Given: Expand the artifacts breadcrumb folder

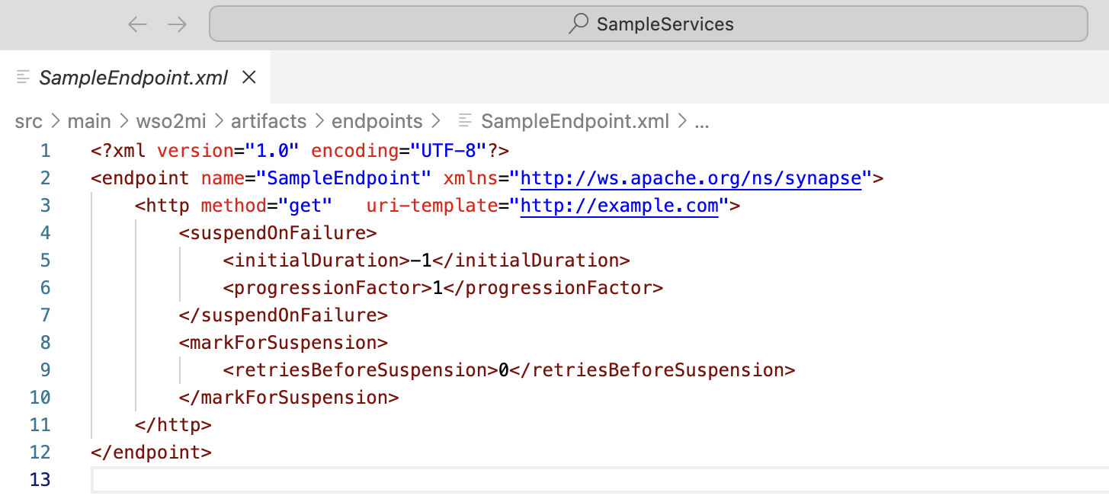Looking at the screenshot, I should tap(269, 121).
